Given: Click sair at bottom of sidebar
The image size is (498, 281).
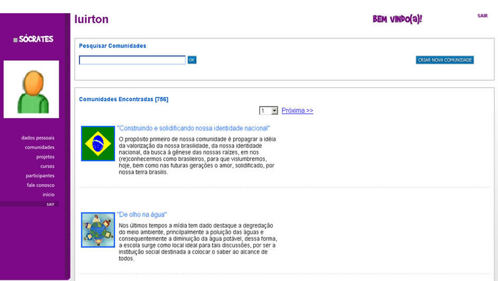Looking at the screenshot, I should click(x=50, y=204).
